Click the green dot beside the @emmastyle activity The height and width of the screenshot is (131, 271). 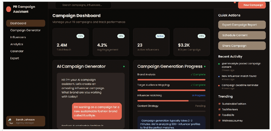coord(219,64)
